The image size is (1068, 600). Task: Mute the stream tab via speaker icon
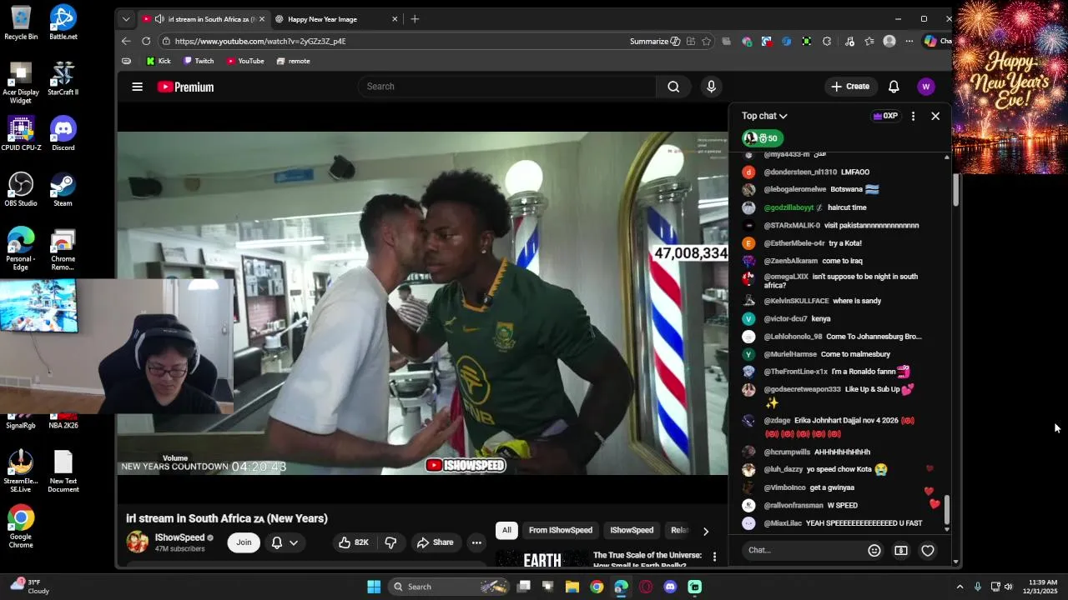(159, 19)
